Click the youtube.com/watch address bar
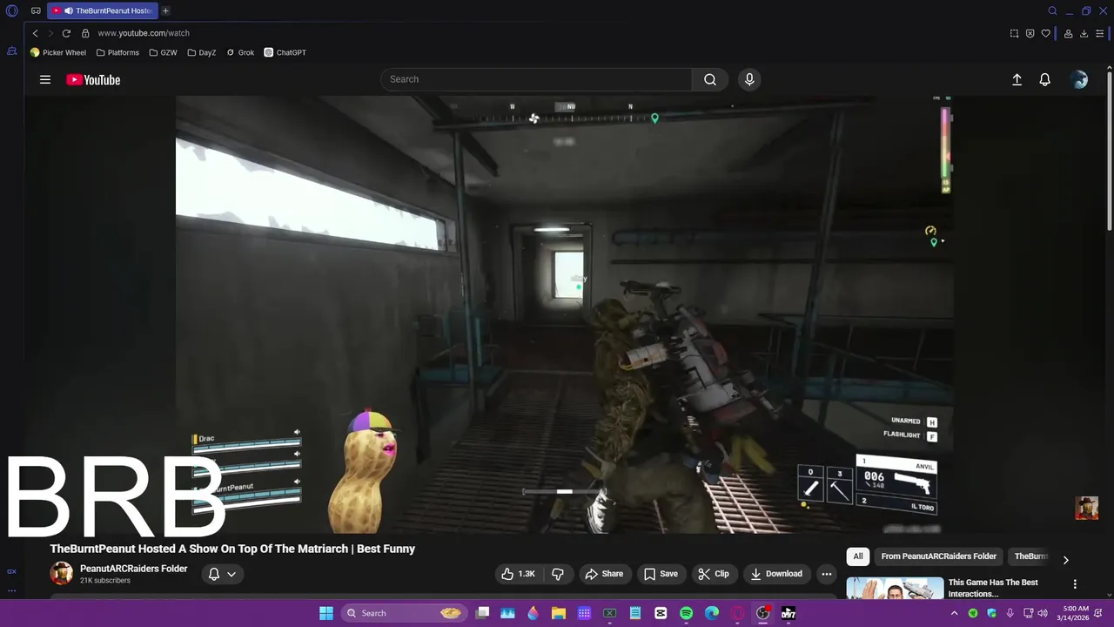The width and height of the screenshot is (1114, 627). point(144,33)
